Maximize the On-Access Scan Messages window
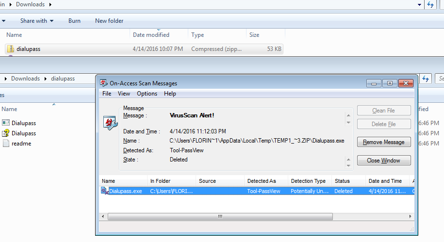444x242 pixels. 390,83
